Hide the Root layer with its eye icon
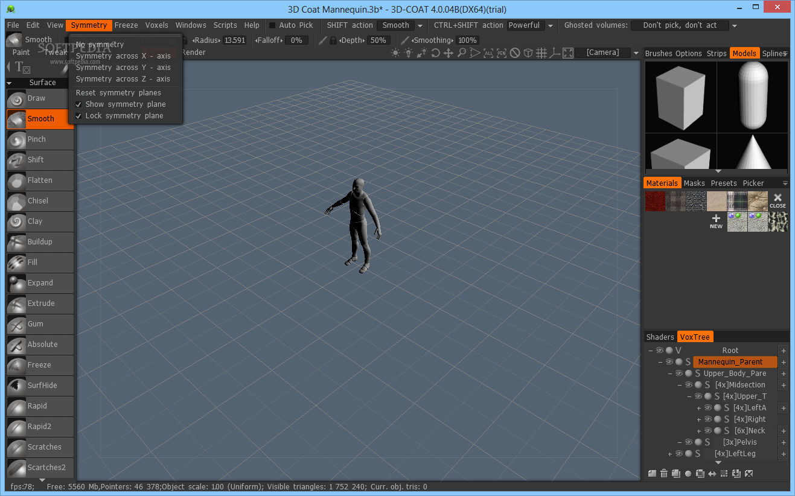 pos(660,351)
